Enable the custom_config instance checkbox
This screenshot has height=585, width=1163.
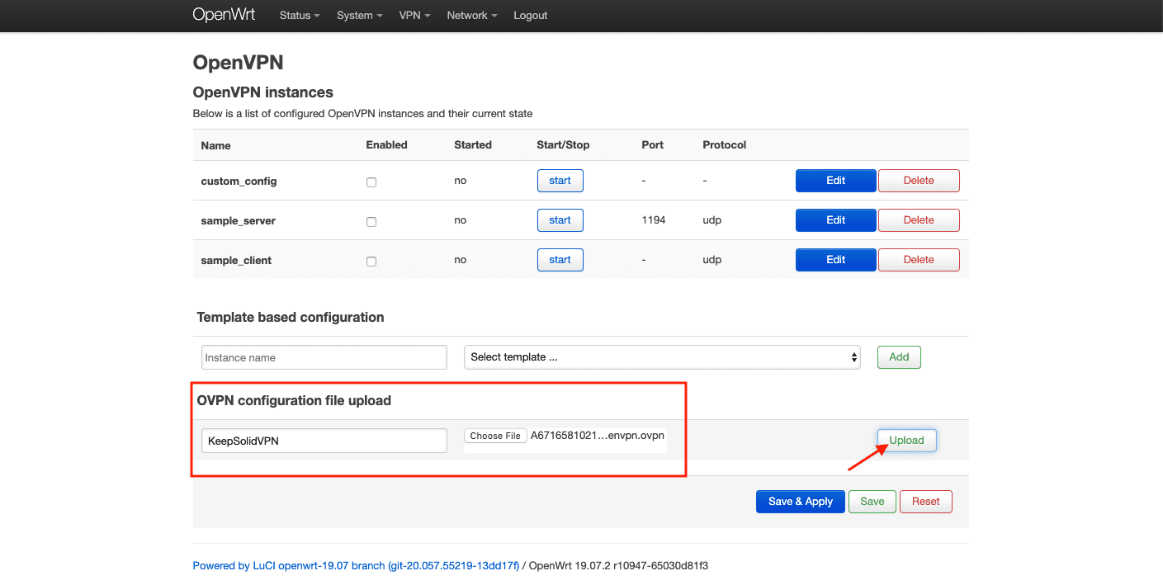(x=371, y=182)
